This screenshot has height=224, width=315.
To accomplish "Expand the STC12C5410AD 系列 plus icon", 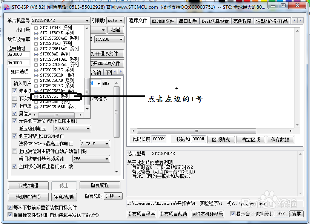I will (36, 60).
